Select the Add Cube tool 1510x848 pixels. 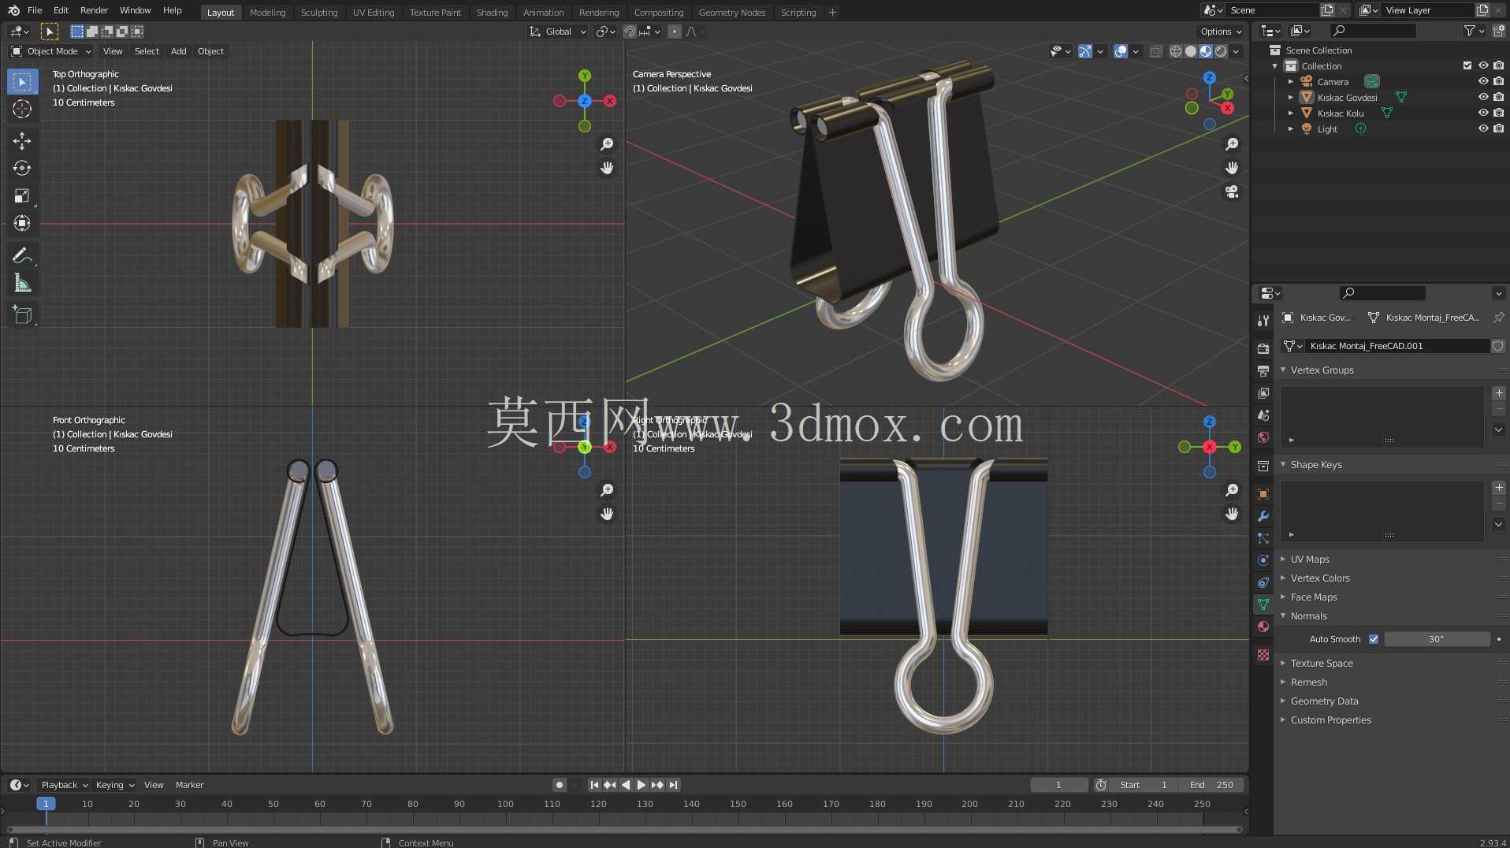point(22,315)
